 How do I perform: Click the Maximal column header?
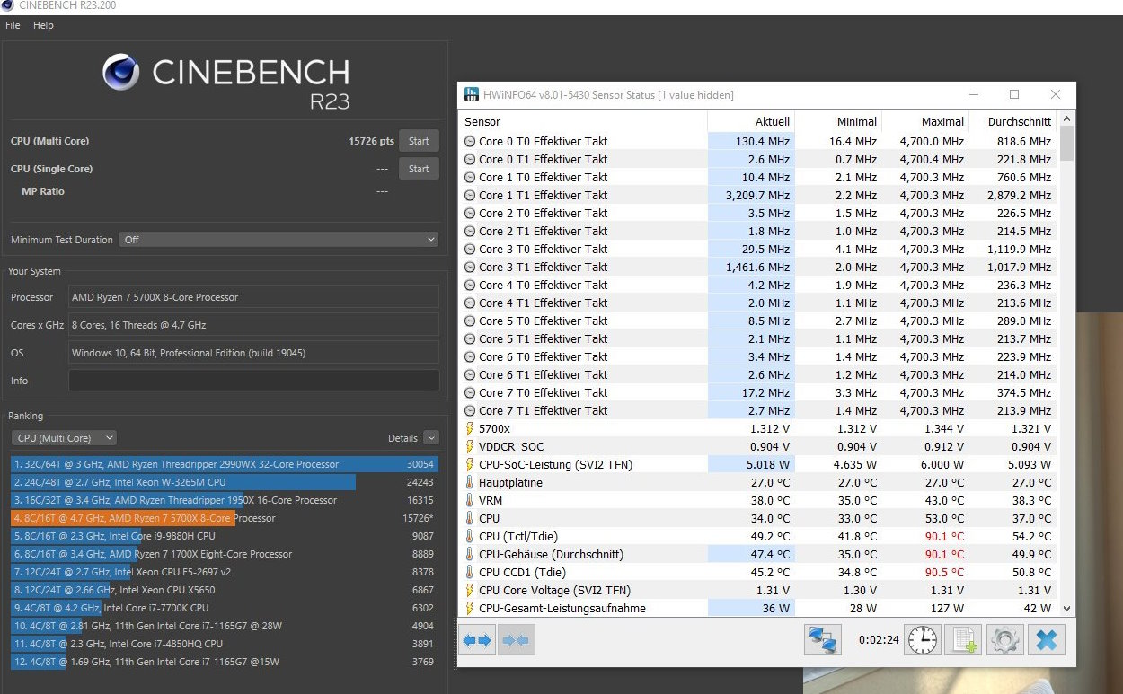point(925,121)
